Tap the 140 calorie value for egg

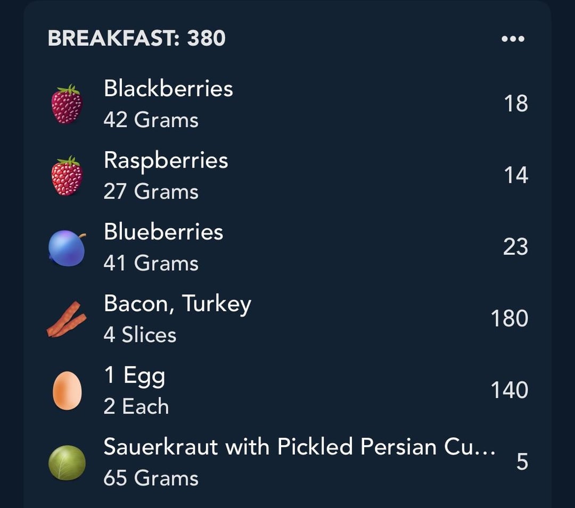510,390
